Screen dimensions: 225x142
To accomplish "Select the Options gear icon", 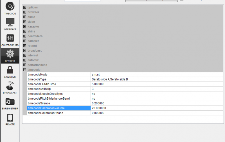I will [x=10, y=54].
